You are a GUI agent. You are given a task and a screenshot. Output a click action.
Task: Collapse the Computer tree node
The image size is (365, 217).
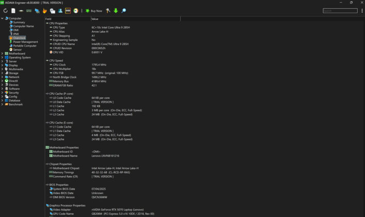pos(2,18)
